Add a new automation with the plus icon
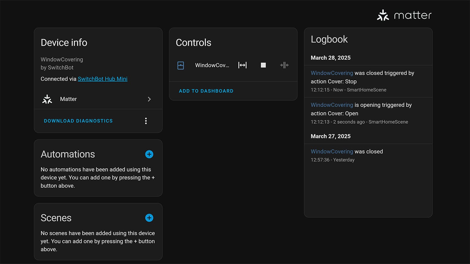 point(149,154)
